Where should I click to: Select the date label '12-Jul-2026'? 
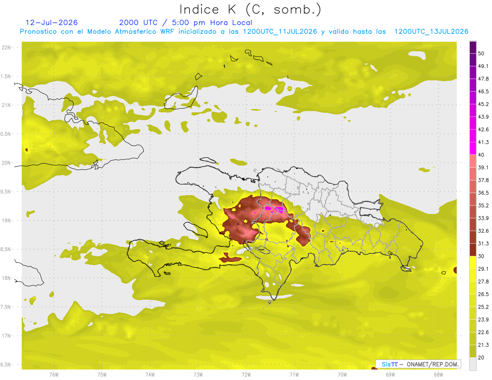coord(52,23)
